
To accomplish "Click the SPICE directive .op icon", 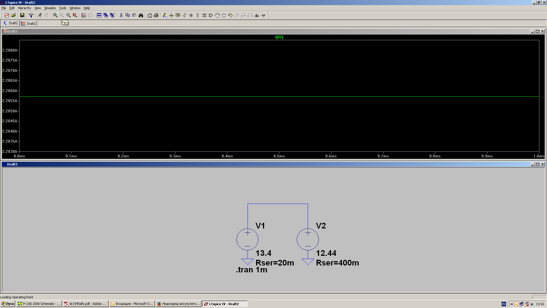I will pos(263,15).
